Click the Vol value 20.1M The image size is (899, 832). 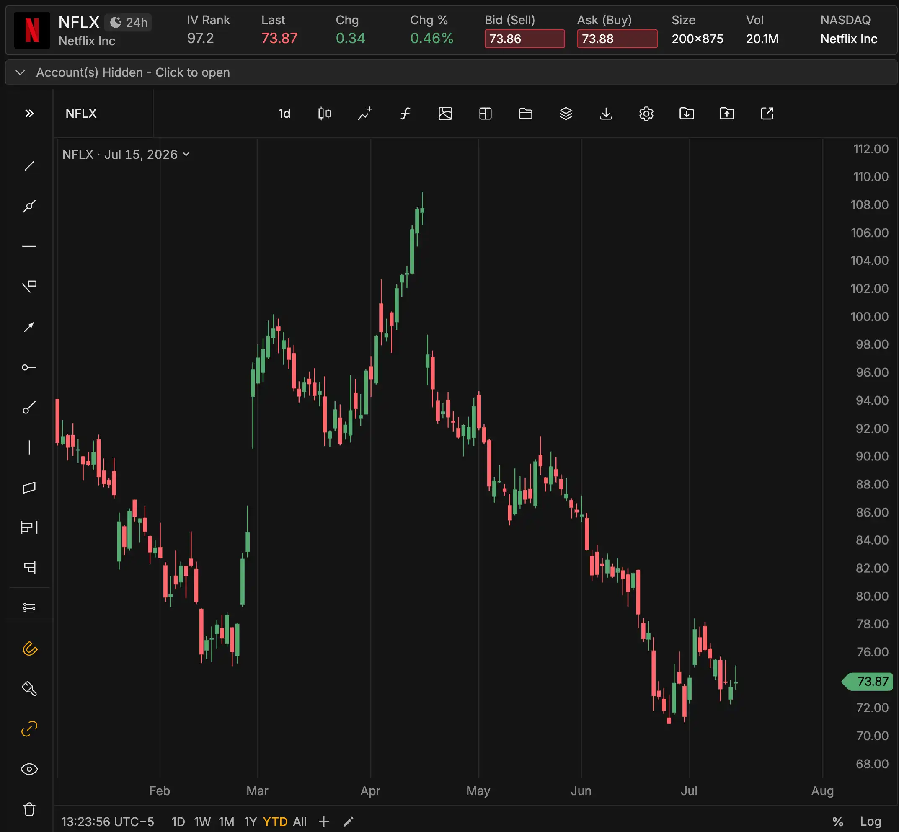[x=762, y=39]
